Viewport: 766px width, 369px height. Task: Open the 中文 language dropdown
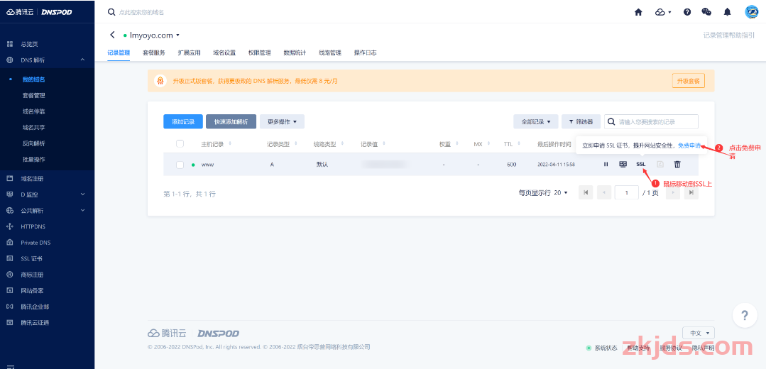tap(699, 333)
